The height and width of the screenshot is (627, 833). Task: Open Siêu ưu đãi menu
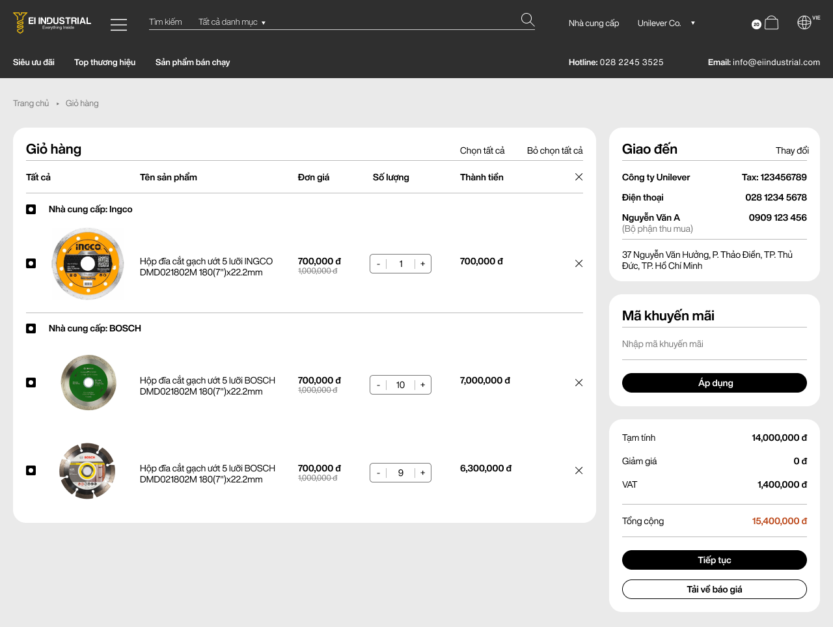pyautogui.click(x=34, y=63)
